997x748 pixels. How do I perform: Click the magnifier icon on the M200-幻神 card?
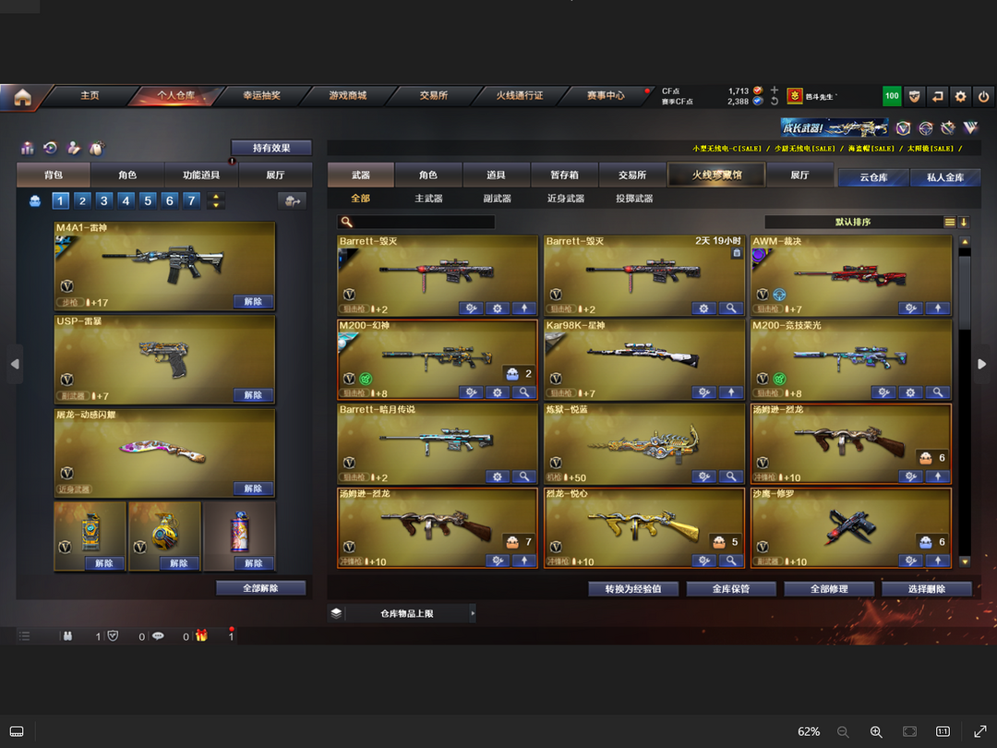tap(524, 392)
